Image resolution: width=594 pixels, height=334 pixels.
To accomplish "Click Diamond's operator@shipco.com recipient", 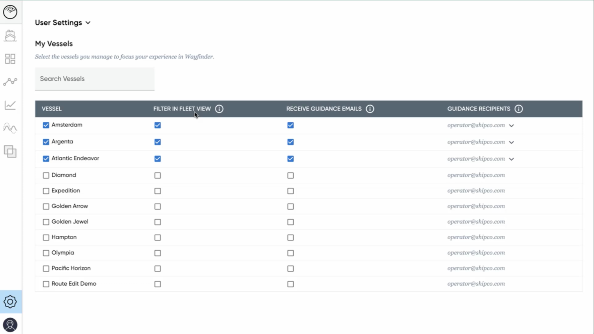I will 476,175.
